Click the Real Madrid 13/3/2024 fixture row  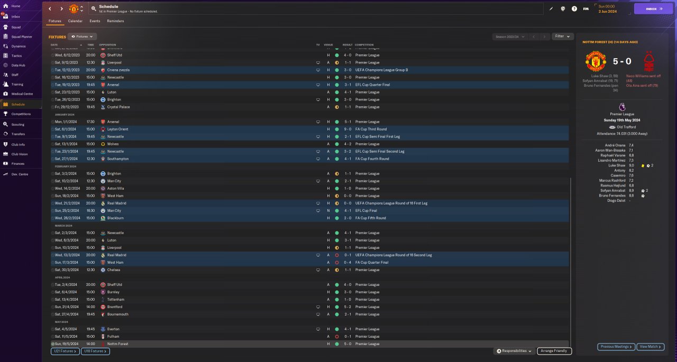tap(310, 255)
